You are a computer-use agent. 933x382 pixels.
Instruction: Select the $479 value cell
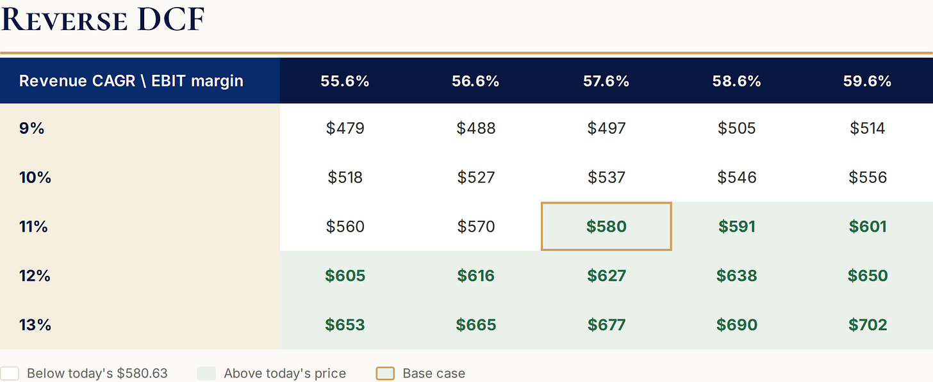(345, 128)
